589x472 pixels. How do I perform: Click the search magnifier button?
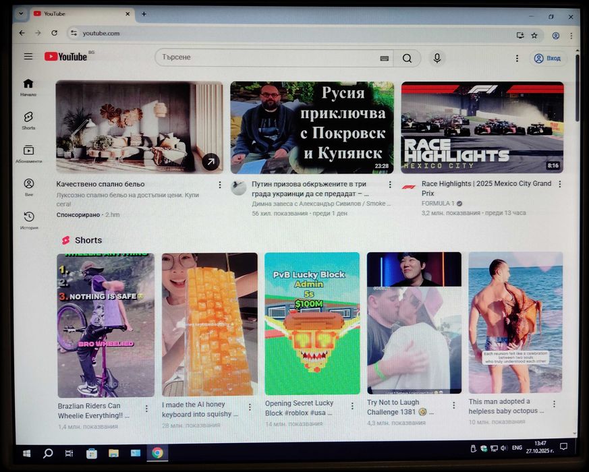[407, 58]
